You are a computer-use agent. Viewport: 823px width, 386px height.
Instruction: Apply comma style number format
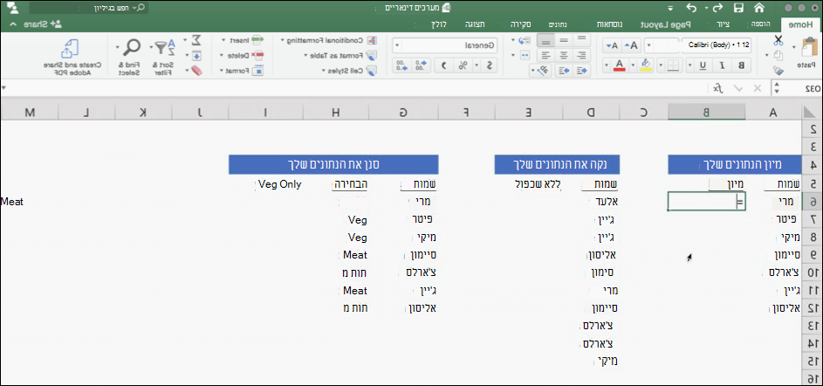443,65
